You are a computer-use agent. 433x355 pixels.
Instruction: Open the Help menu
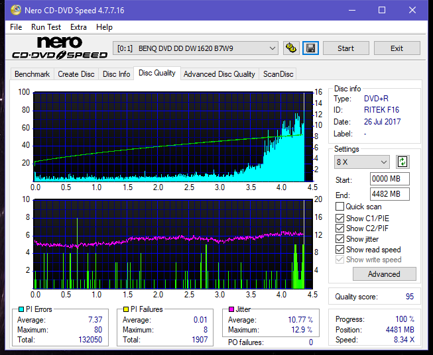coord(104,27)
